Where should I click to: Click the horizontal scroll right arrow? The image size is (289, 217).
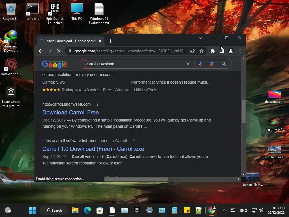(239, 179)
